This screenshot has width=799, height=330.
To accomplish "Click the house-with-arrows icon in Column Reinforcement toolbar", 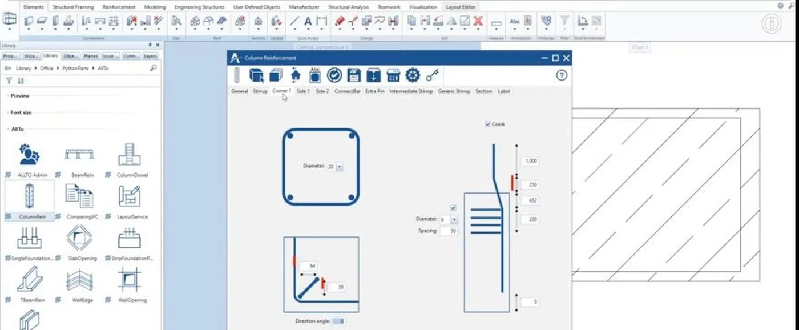I will [x=296, y=75].
